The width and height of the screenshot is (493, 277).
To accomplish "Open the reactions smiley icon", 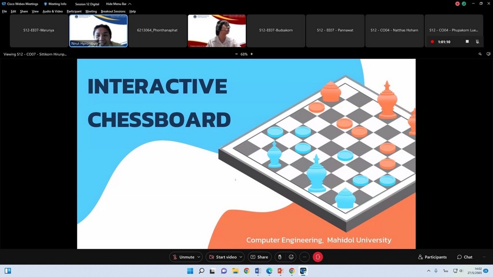I will click(x=291, y=257).
